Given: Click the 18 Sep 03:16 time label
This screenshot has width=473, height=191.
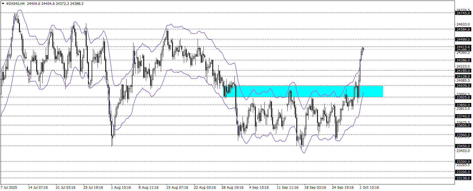Looking at the screenshot, I should pyautogui.click(x=315, y=188).
